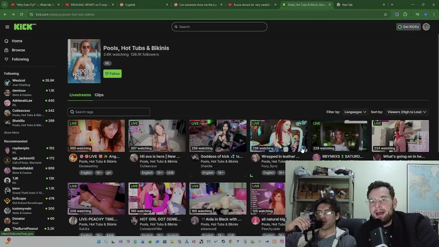Open the hamburger sidebar menu

tap(7, 27)
